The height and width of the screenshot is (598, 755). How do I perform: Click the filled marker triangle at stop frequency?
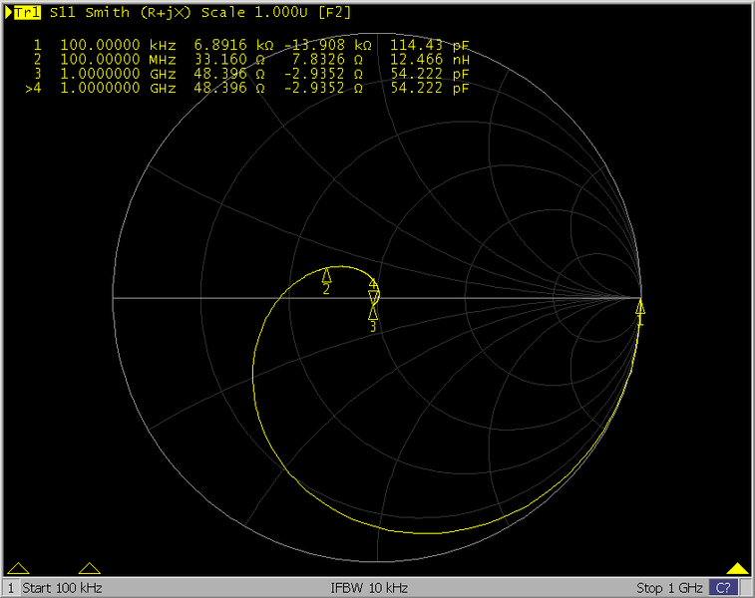tap(737, 568)
